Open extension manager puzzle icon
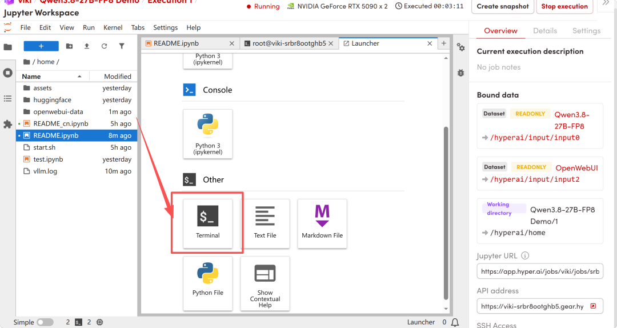617x328 pixels. pos(7,125)
